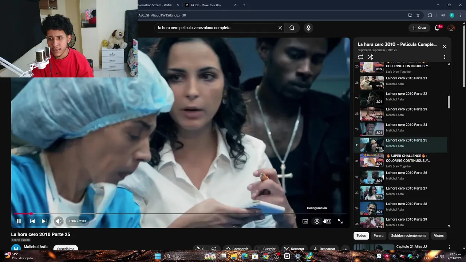Play La hora cero 2010 Parte 27

(x=400, y=193)
